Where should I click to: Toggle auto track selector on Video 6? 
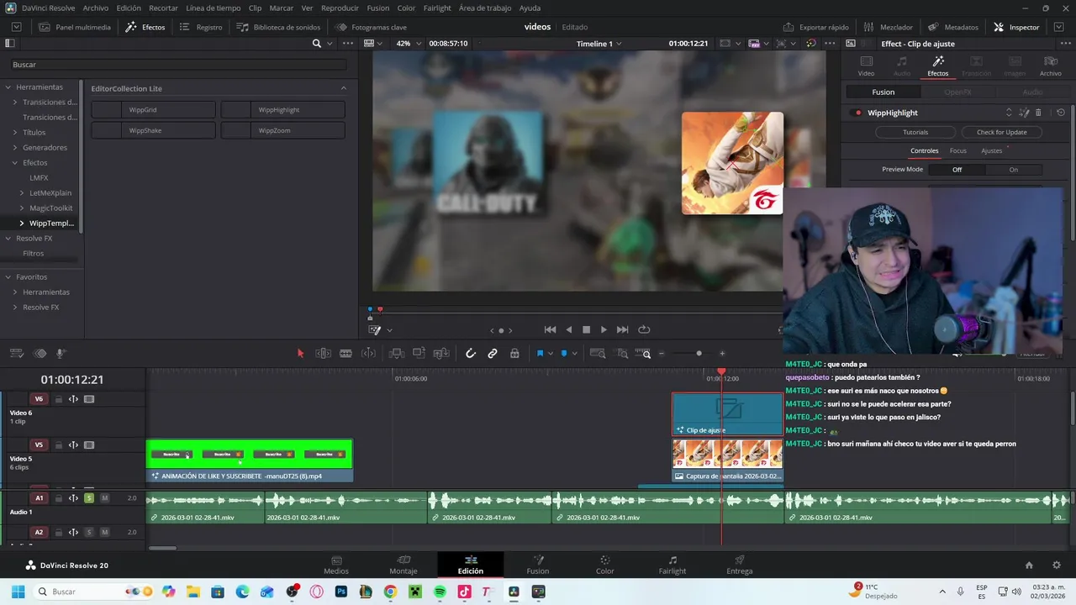[x=73, y=399]
